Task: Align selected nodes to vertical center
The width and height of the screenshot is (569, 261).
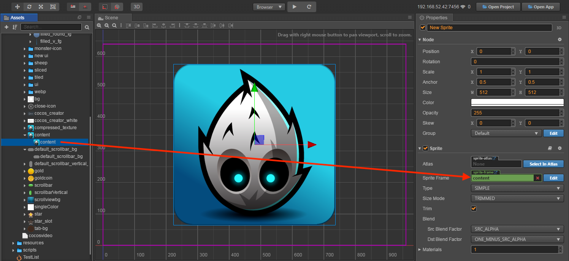Action: (x=137, y=25)
